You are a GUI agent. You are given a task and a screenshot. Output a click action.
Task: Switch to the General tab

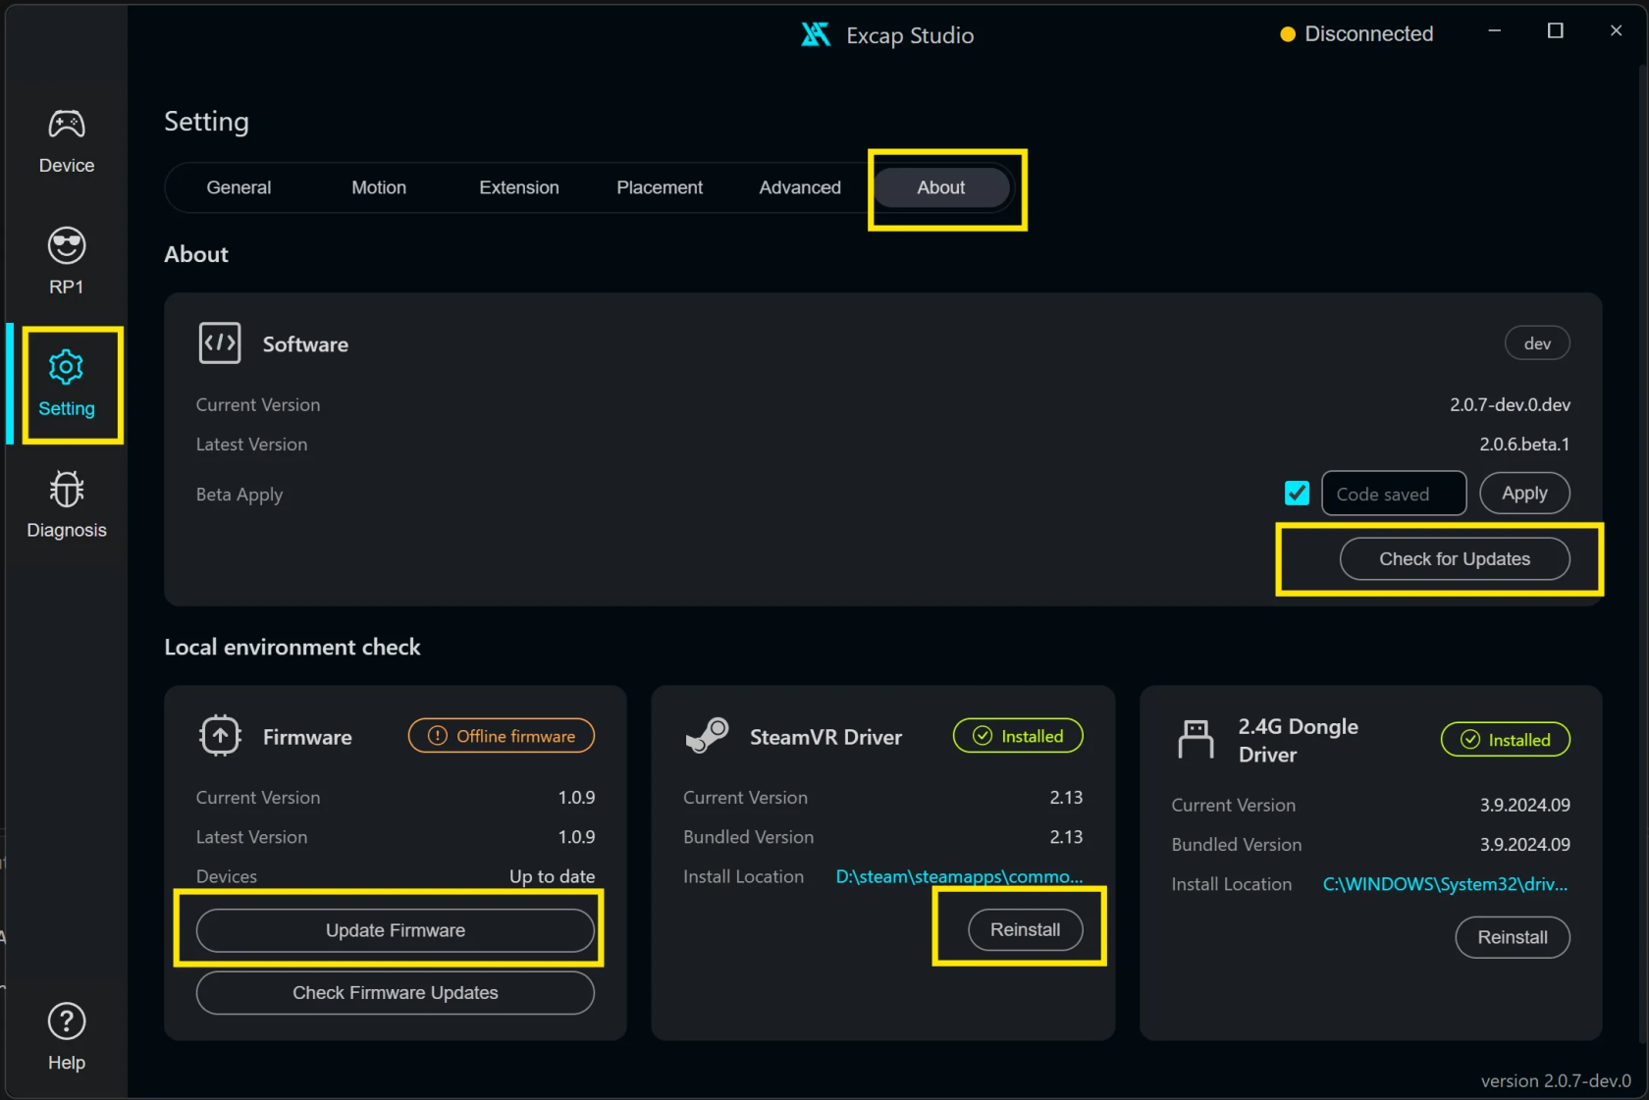tap(239, 187)
